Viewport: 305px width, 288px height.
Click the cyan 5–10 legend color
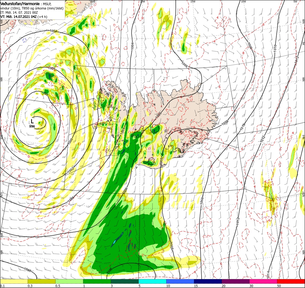(x=152, y=281)
